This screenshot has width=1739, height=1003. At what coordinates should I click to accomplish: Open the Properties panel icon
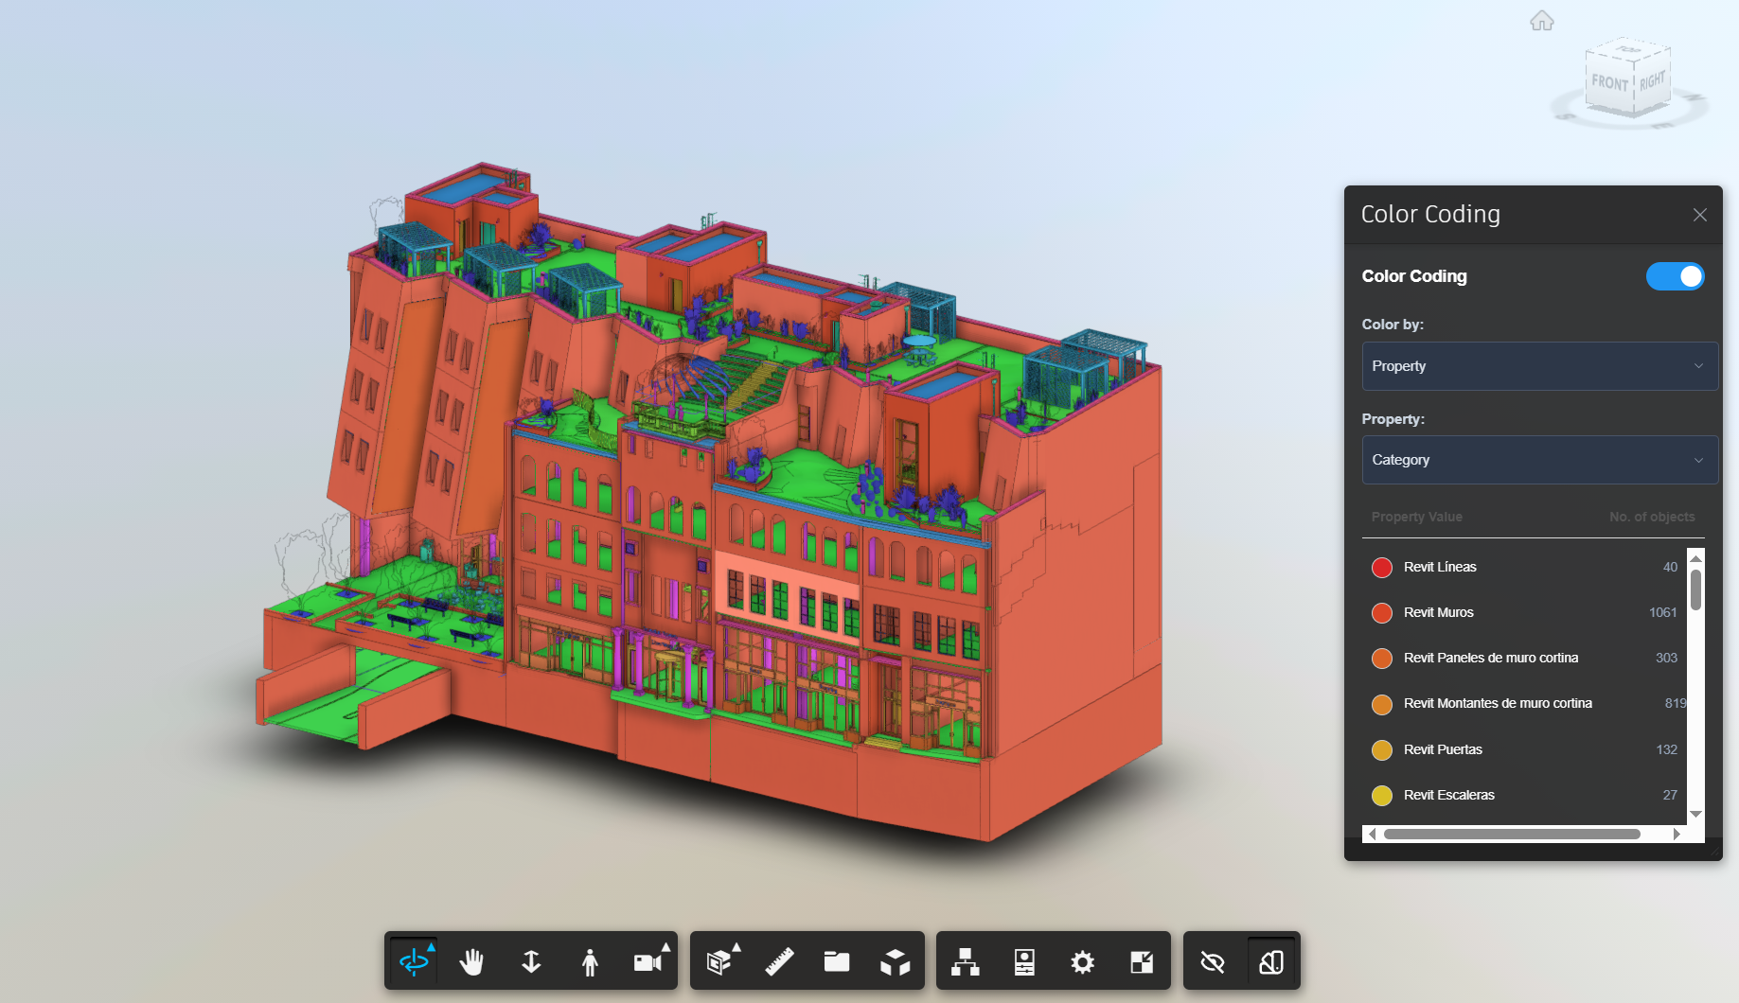1024,961
